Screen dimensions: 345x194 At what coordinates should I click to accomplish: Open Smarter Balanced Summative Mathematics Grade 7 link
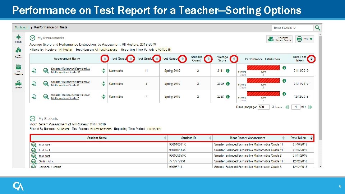70,96
